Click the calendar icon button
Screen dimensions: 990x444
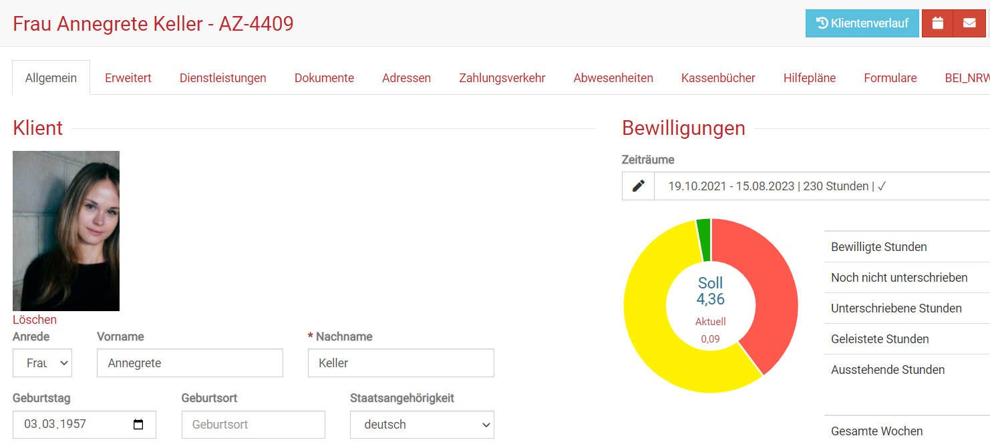937,23
